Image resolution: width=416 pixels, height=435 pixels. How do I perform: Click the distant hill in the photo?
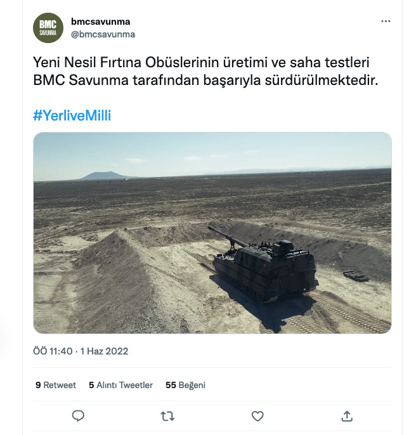pos(104,176)
